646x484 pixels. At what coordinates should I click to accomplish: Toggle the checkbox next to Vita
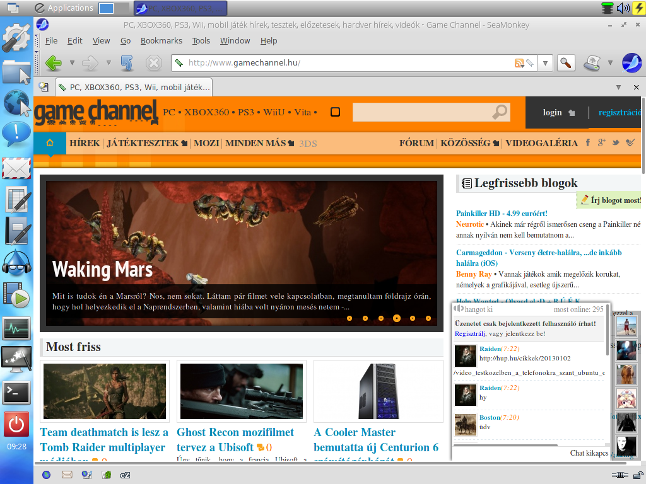pos(336,112)
